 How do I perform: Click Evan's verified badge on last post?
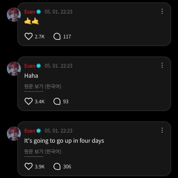[39, 131]
